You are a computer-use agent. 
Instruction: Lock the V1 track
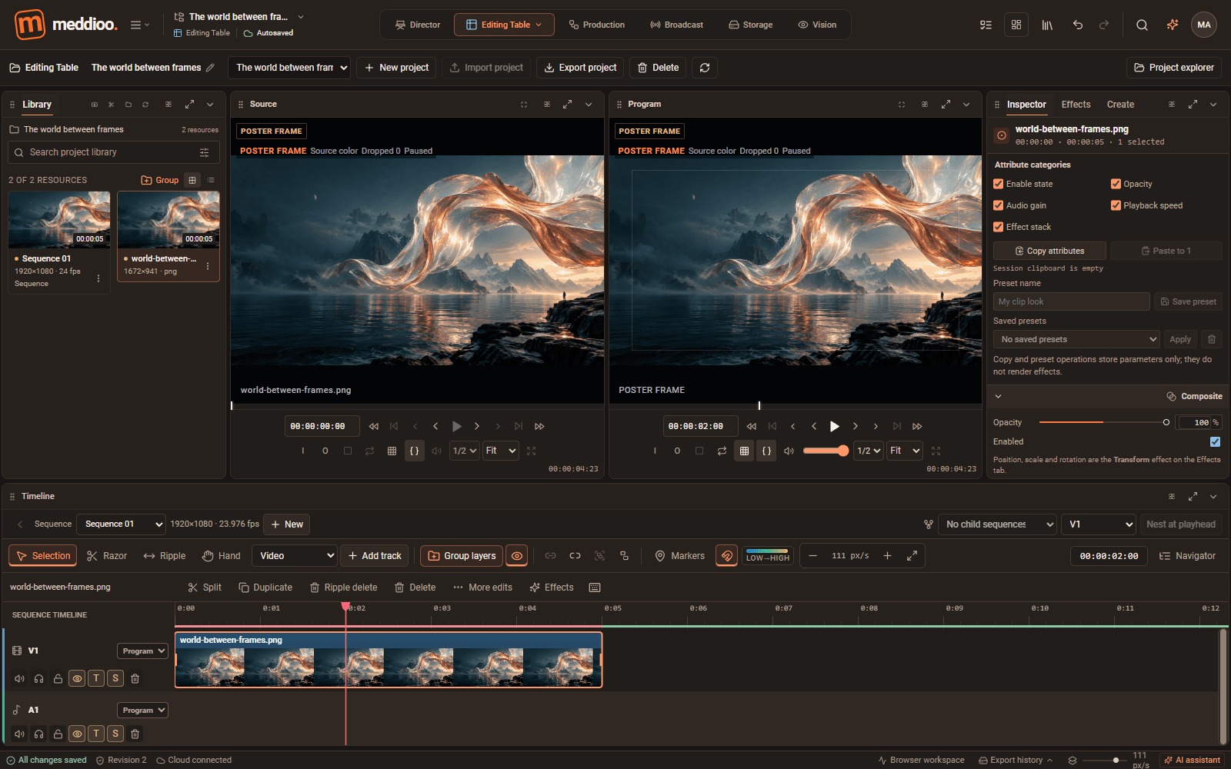(58, 678)
